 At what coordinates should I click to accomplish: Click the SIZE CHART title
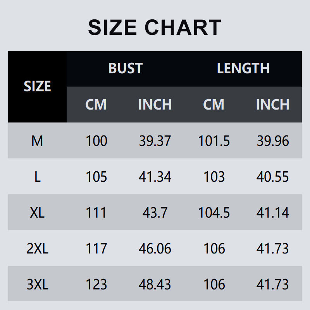coord(155,27)
